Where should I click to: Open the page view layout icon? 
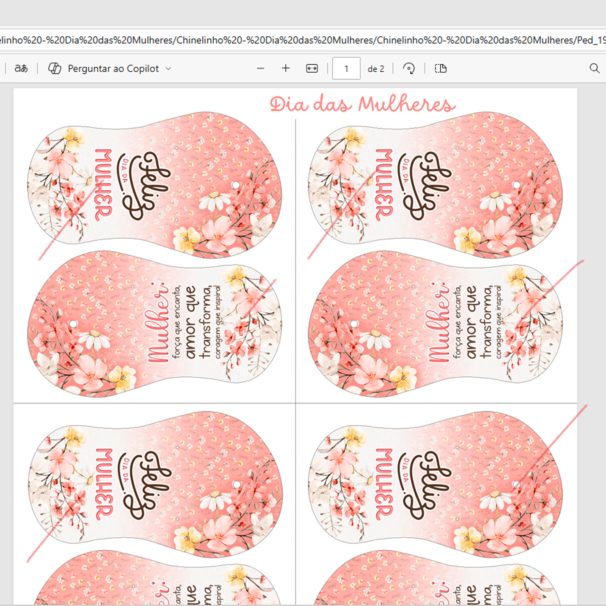click(x=440, y=69)
